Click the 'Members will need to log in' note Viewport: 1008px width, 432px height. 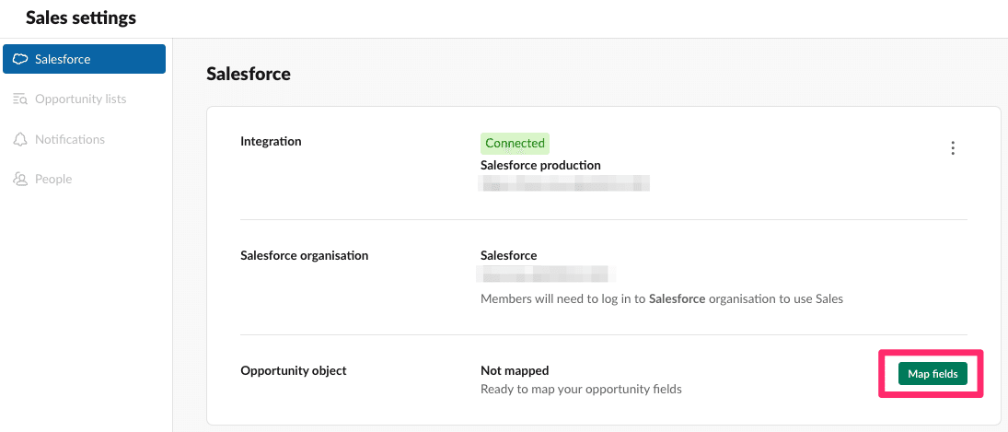662,299
